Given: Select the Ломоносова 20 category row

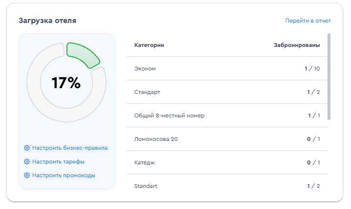Looking at the screenshot, I should (x=227, y=139).
